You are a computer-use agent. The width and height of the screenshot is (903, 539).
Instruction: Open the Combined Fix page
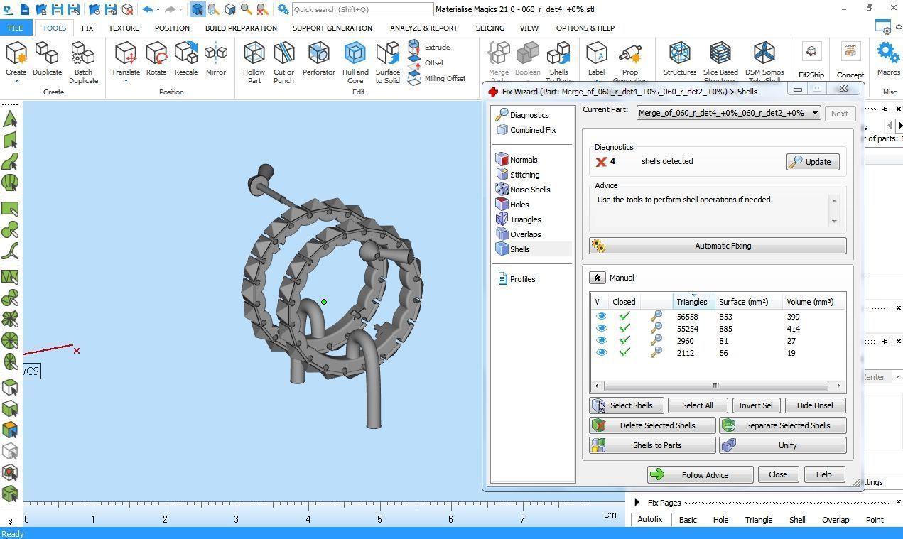[526, 130]
